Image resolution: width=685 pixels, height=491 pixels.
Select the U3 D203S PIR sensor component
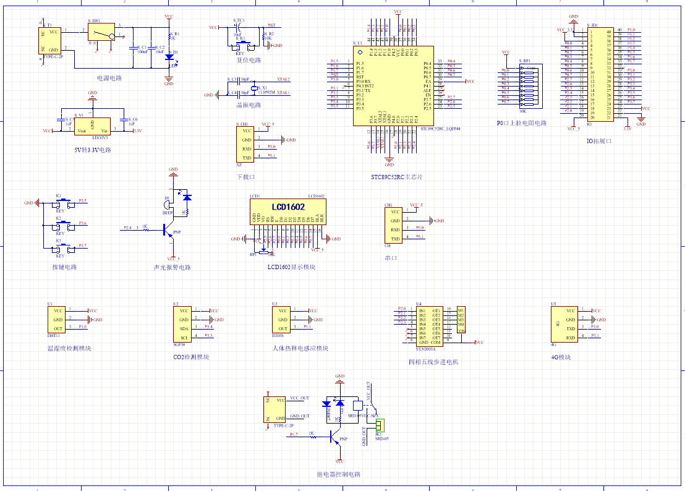pyautogui.click(x=281, y=320)
